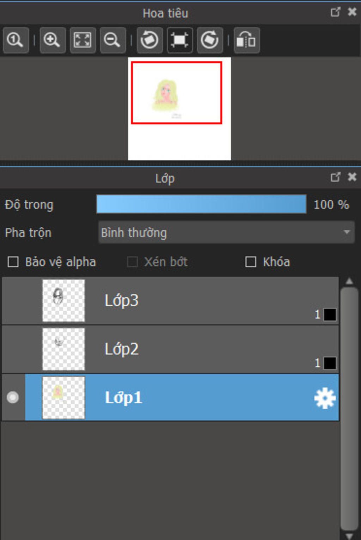Enable the Bảo vệ alpha checkbox
361x540 pixels.
(13, 262)
